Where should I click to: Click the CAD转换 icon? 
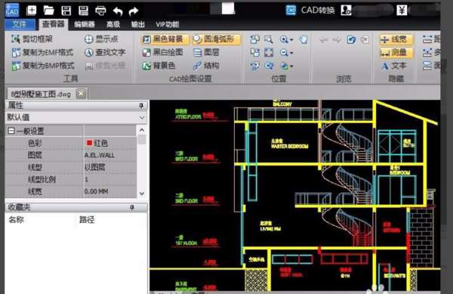tap(291, 10)
